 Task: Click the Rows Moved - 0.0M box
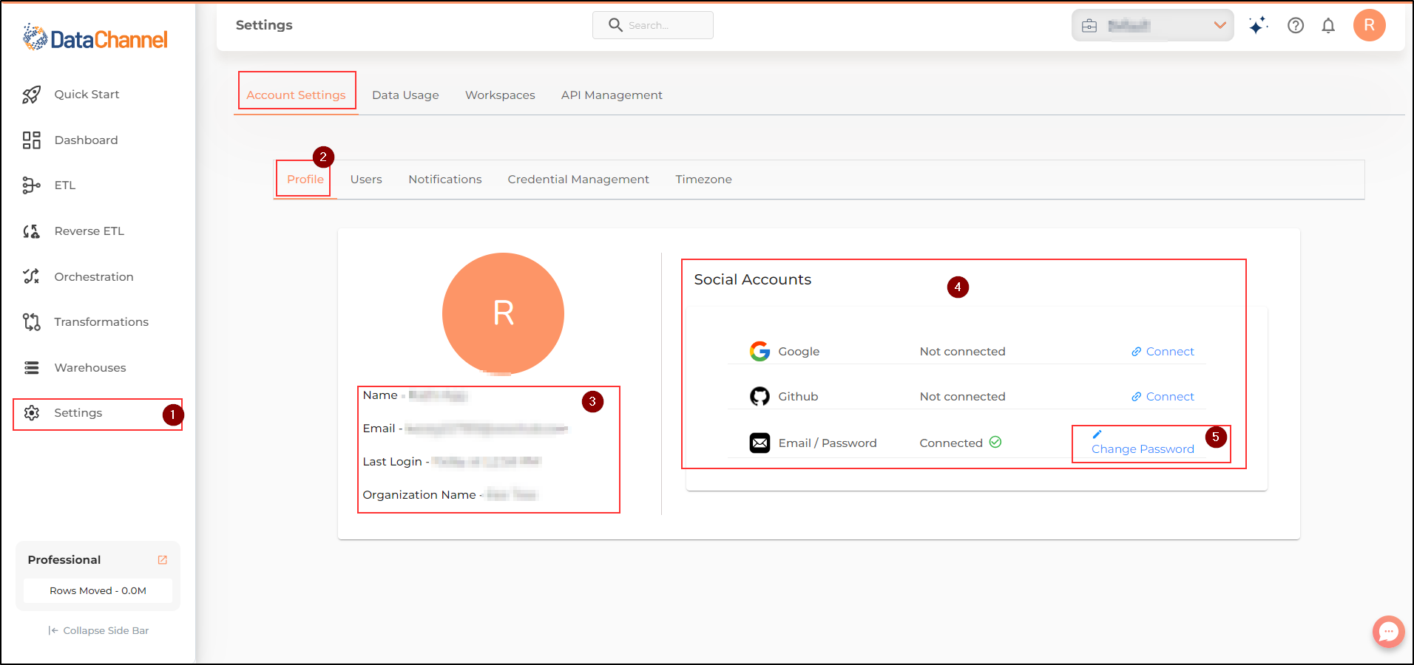click(98, 590)
